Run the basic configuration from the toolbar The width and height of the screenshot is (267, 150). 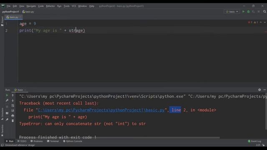pyautogui.click(x=243, y=12)
